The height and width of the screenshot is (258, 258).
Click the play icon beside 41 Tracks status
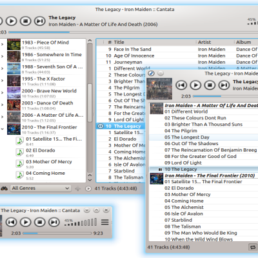click(88, 189)
